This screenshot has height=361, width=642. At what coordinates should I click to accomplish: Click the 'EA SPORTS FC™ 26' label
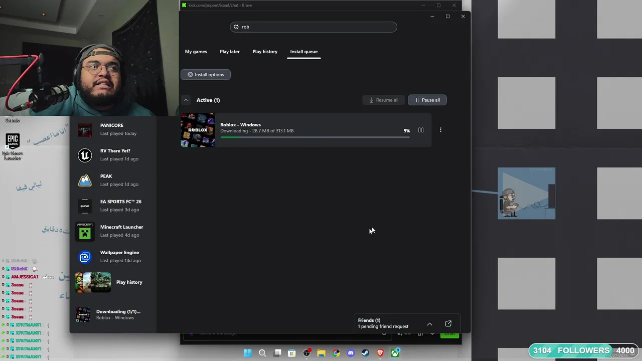[x=121, y=202]
